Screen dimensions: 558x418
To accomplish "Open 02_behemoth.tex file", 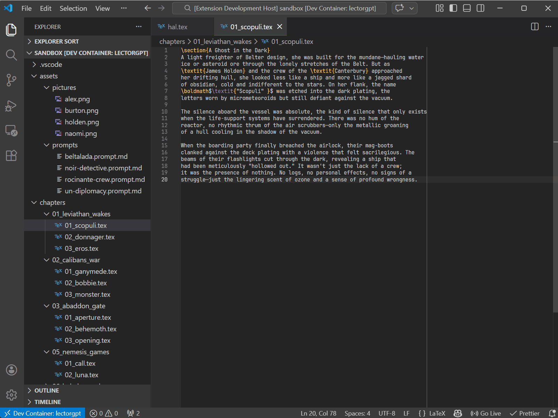I will 87,329.
